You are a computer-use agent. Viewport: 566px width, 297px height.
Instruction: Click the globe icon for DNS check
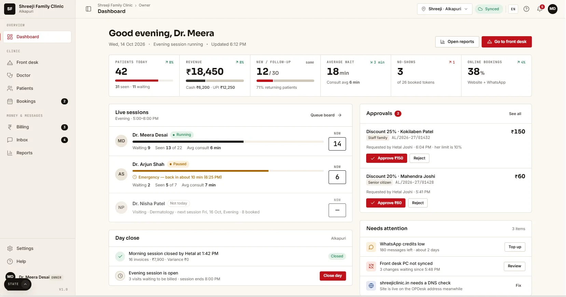click(371, 286)
